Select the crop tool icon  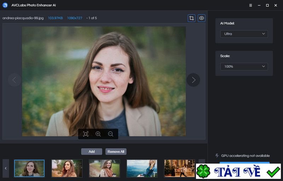click(191, 18)
